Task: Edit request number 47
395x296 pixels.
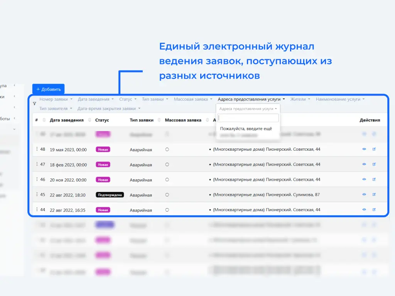Action: pyautogui.click(x=374, y=164)
